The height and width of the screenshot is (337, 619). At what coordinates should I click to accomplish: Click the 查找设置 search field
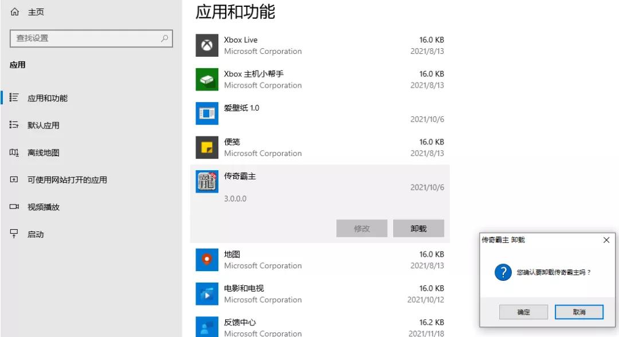point(89,38)
